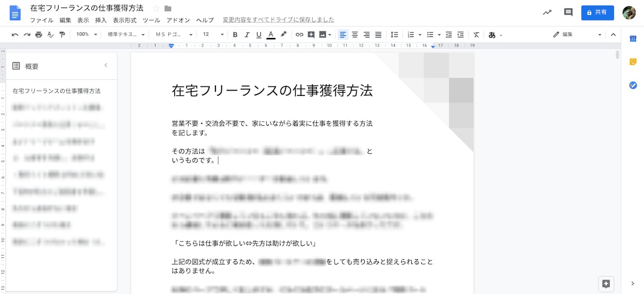The image size is (644, 294).
Task: Undo the last edit
Action: point(15,35)
